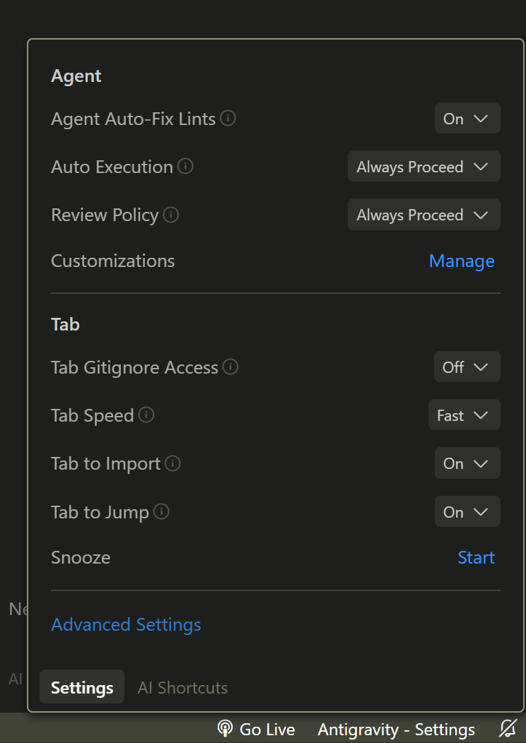Click info icon beside Agent Auto-Fix Lints
The width and height of the screenshot is (526, 743).
(x=228, y=118)
